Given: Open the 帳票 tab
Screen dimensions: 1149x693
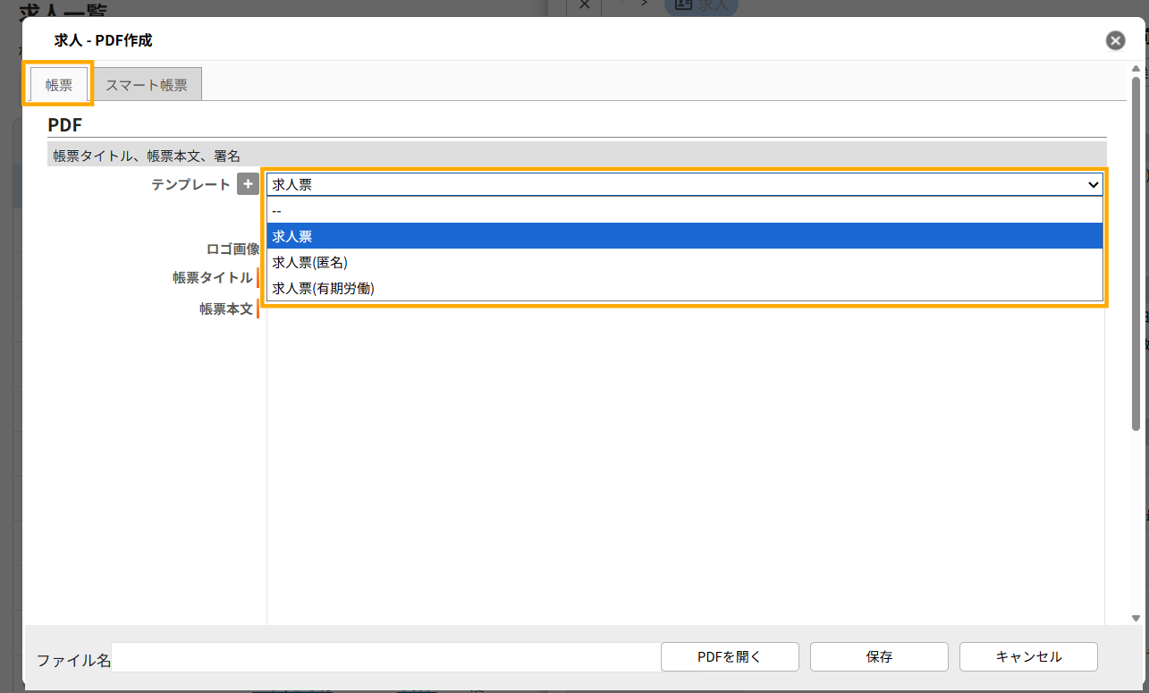Looking at the screenshot, I should 59,85.
